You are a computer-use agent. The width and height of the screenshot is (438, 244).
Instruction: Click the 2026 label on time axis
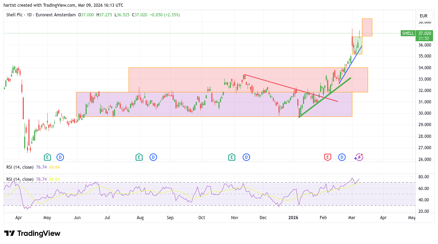[x=293, y=217]
